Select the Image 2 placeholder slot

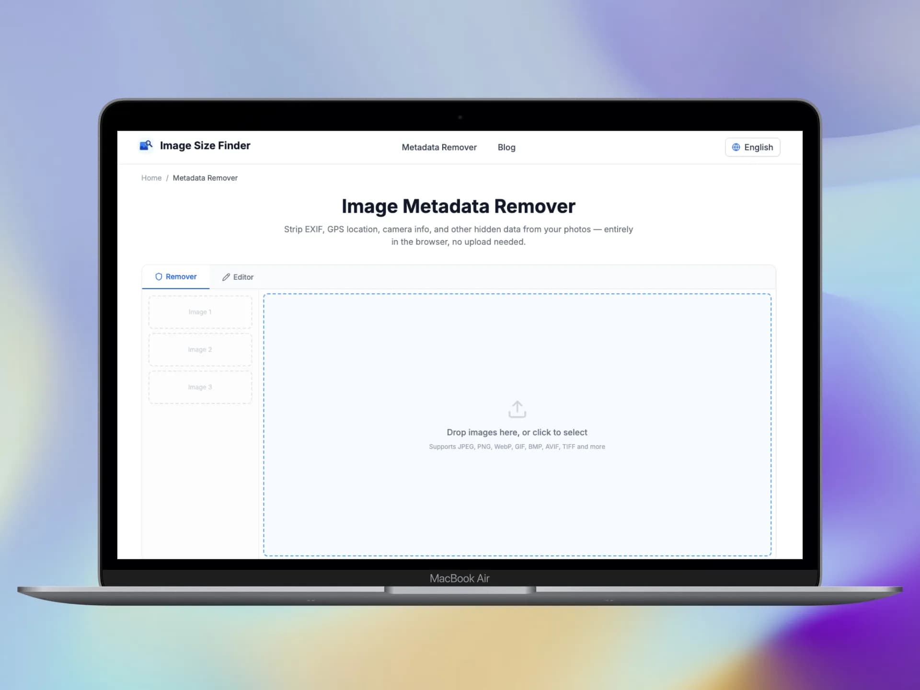pyautogui.click(x=200, y=350)
